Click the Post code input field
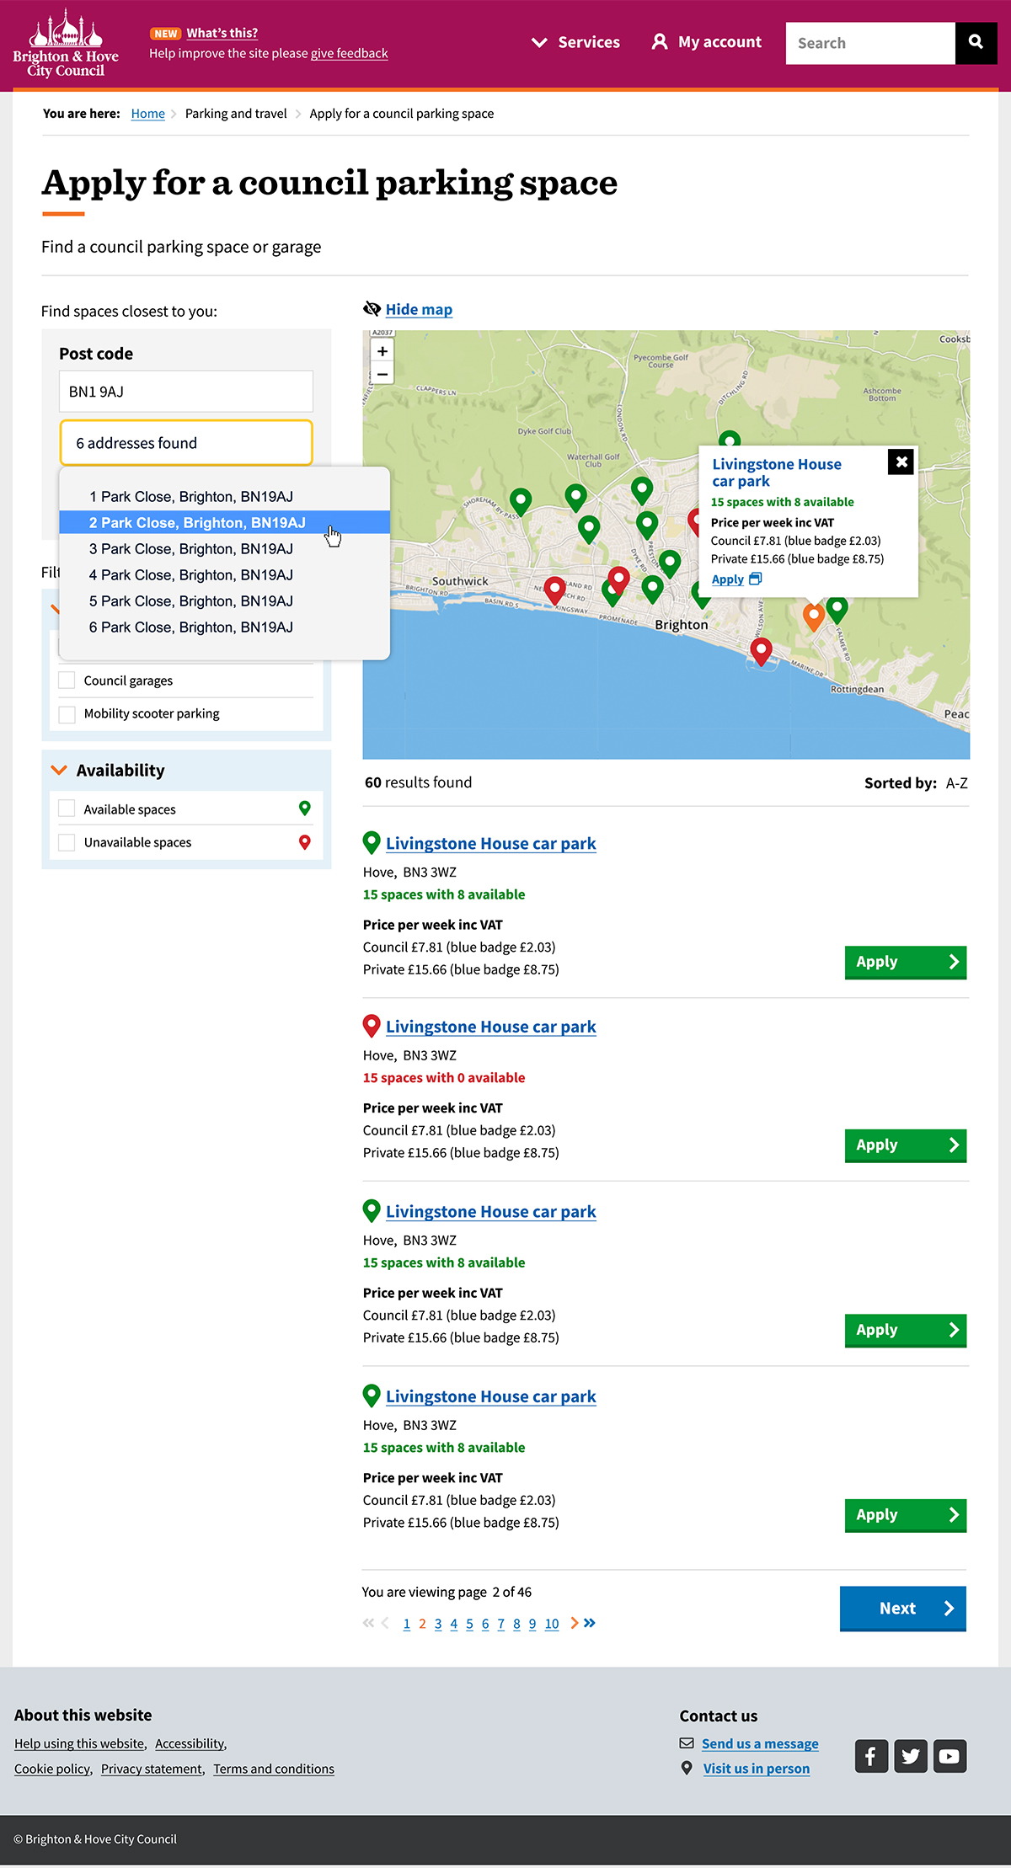Image resolution: width=1011 pixels, height=1868 pixels. 186,392
